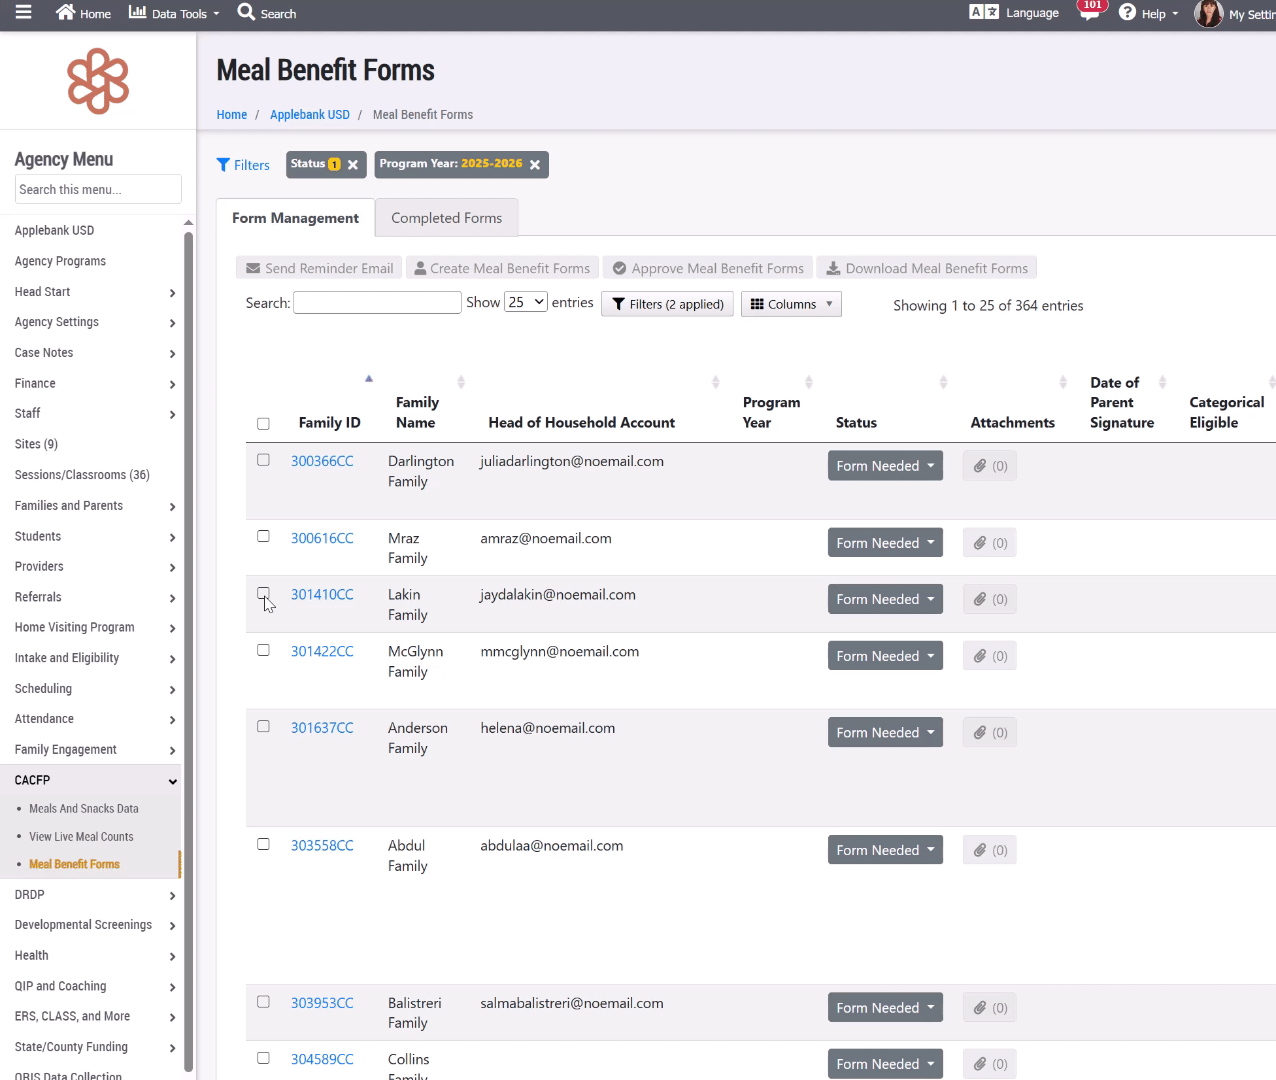Click the table Search input field
Image resolution: width=1276 pixels, height=1080 pixels.
(377, 303)
